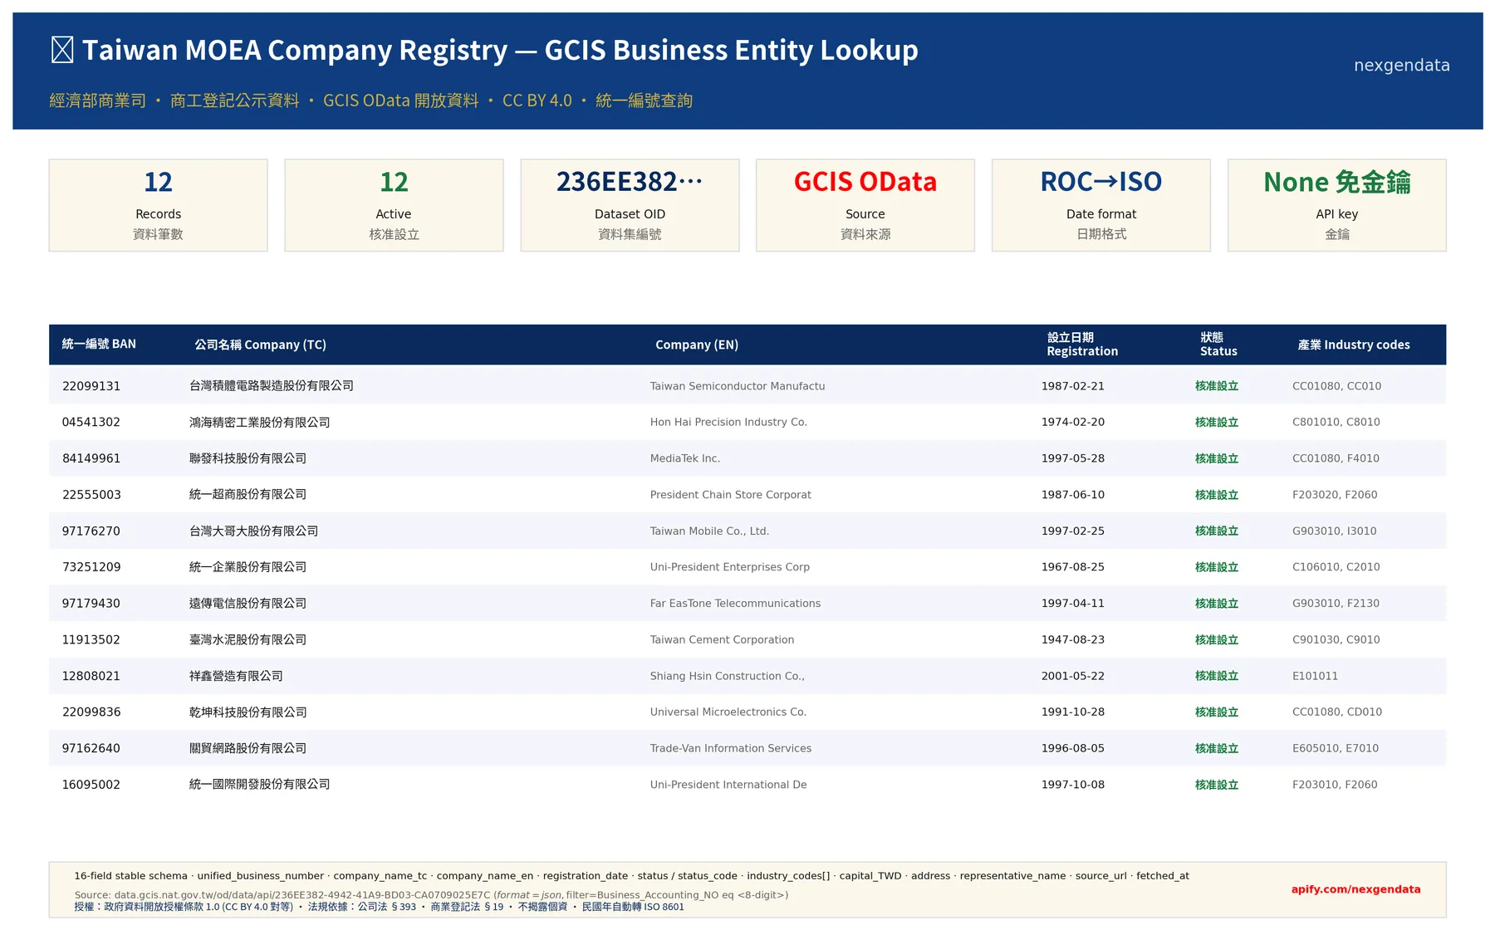Click company name 臺灣水泥股份有限公司
This screenshot has height=930, width=1495.
pos(248,639)
